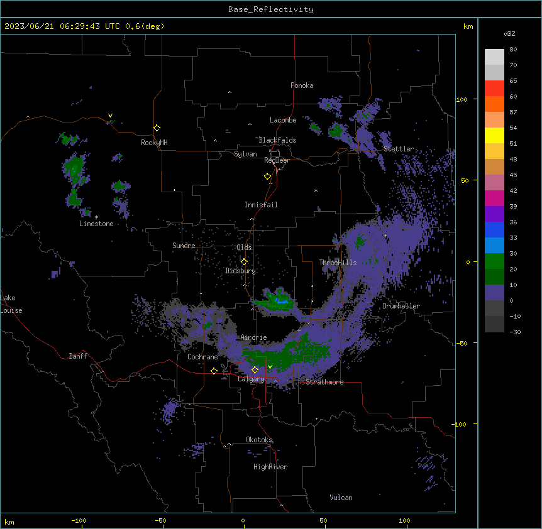Pick the red 60-65 dBZ legend swatch

(x=494, y=89)
